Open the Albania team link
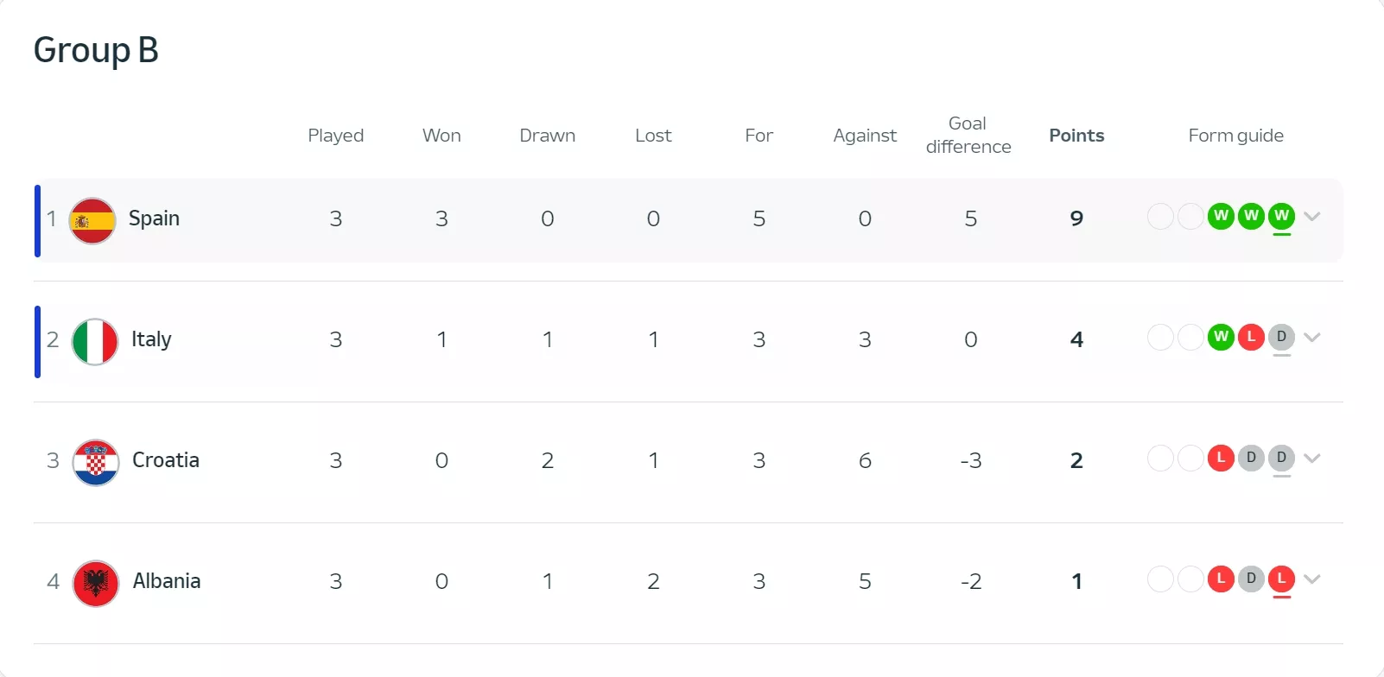Viewport: 1384px width, 677px height. (167, 581)
